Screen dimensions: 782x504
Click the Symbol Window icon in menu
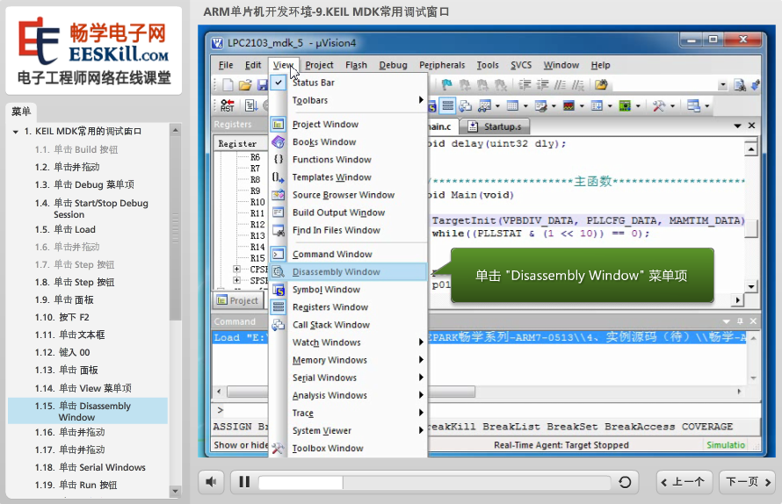coord(279,290)
